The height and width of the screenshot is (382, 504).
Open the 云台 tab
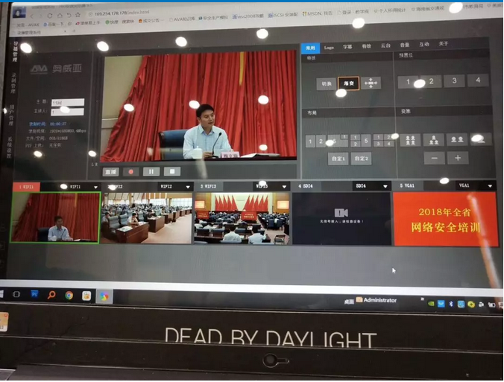pos(385,45)
